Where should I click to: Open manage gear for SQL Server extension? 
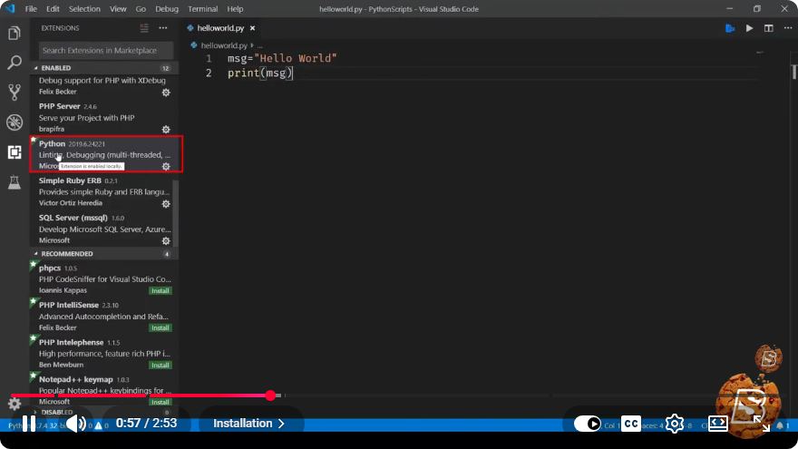tap(166, 240)
